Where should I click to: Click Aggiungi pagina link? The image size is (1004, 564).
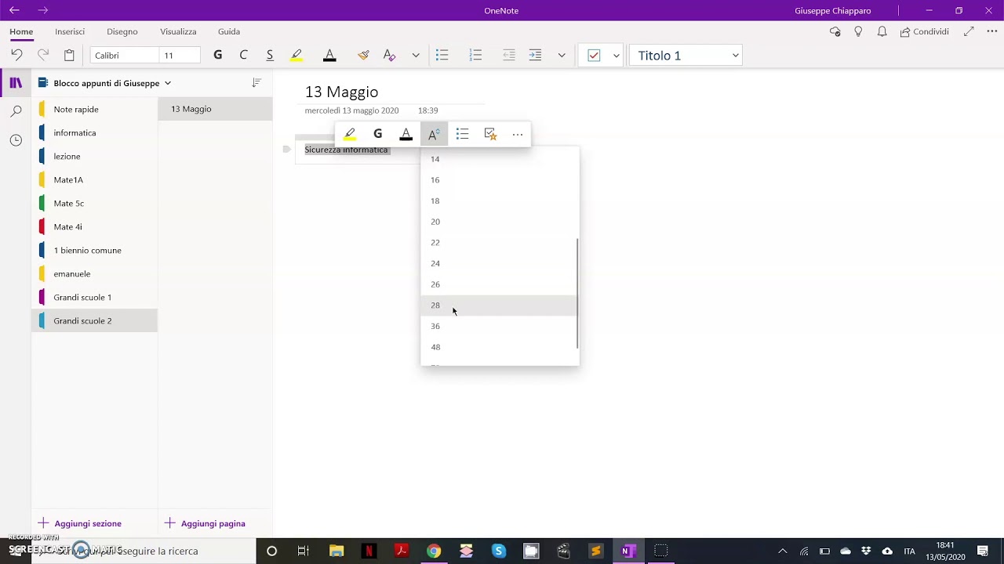pyautogui.click(x=205, y=523)
